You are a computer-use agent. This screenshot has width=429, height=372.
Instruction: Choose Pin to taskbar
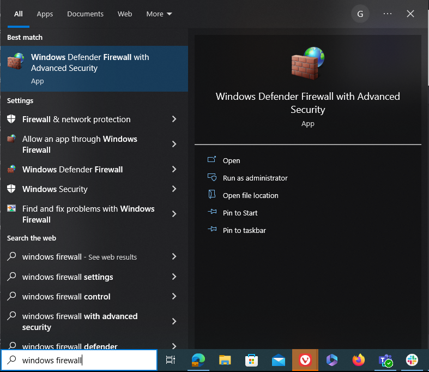pos(244,231)
